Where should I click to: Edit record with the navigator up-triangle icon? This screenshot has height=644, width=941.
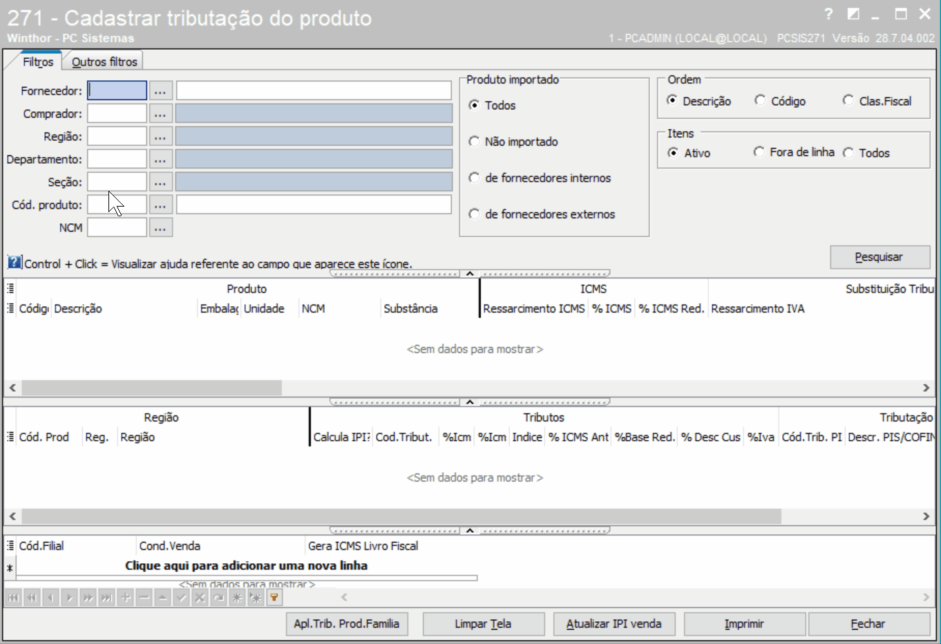(162, 598)
